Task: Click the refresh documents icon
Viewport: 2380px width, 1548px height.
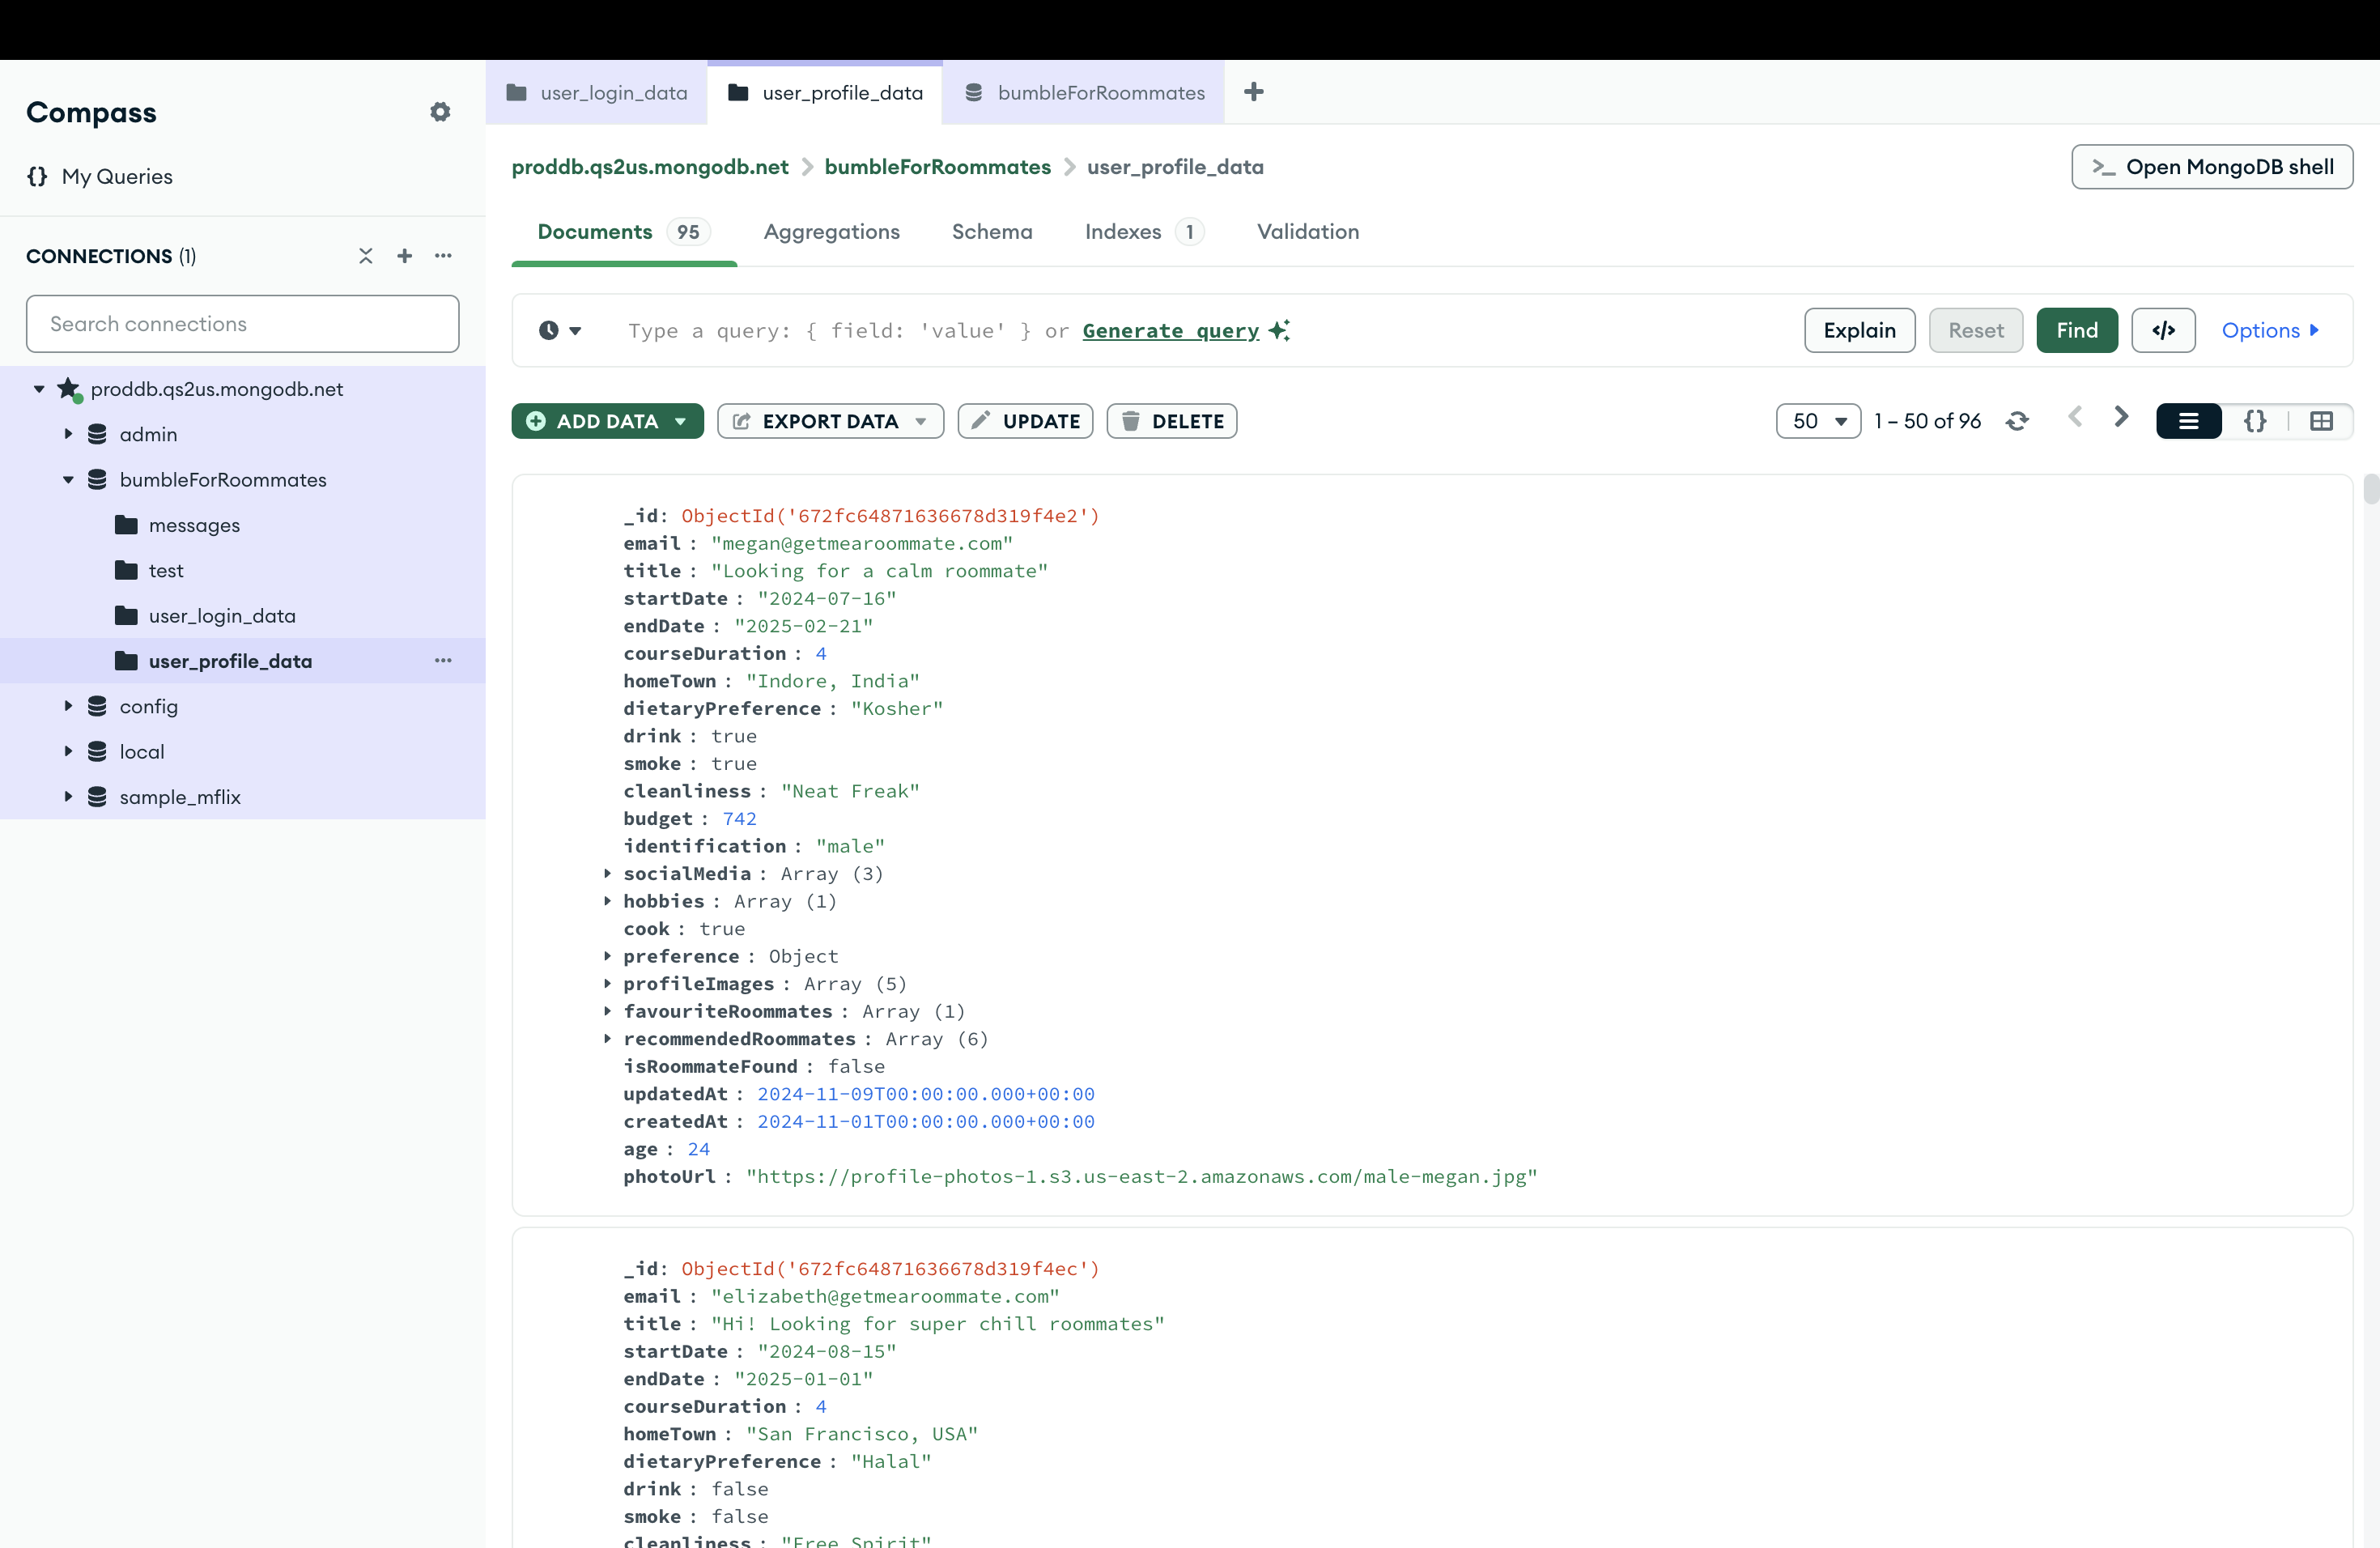Action: point(2017,421)
